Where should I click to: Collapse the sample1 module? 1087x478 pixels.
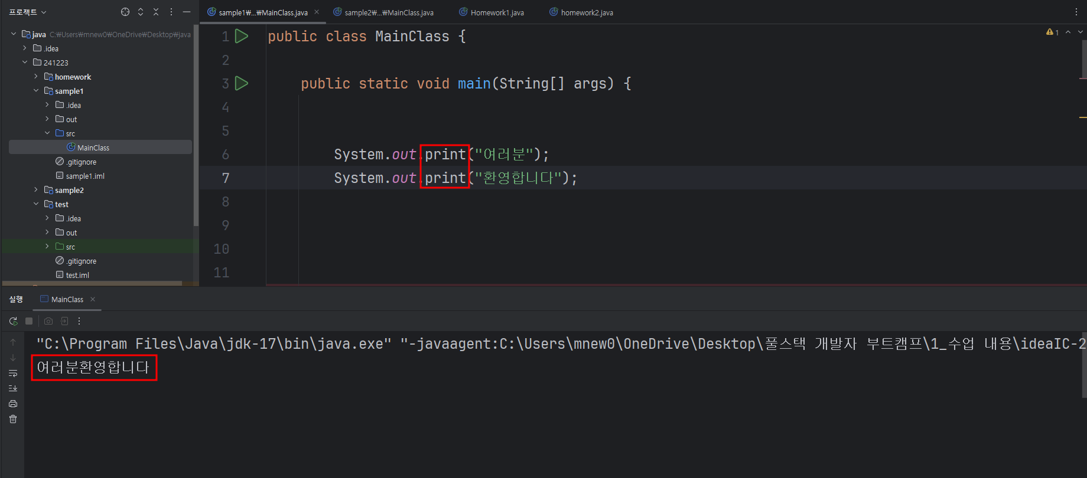(36, 91)
